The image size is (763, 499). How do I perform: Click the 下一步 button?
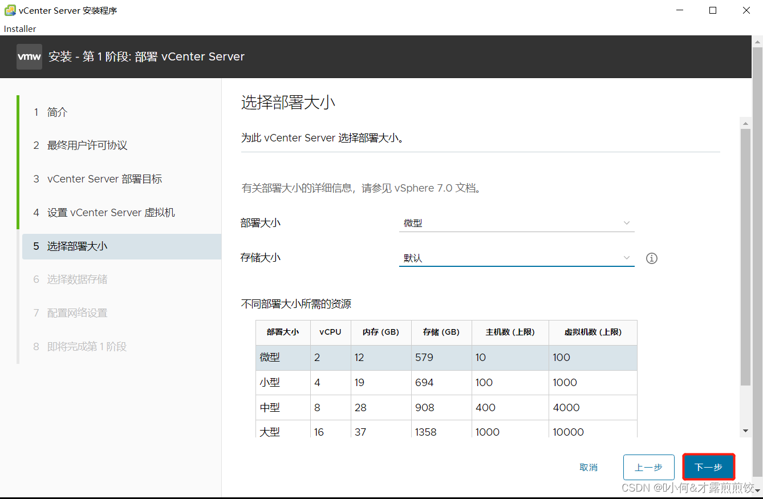tap(709, 467)
